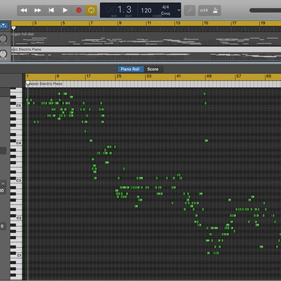
Task: Click bar 33 on the piano roll ruler
Action: tap(149, 76)
